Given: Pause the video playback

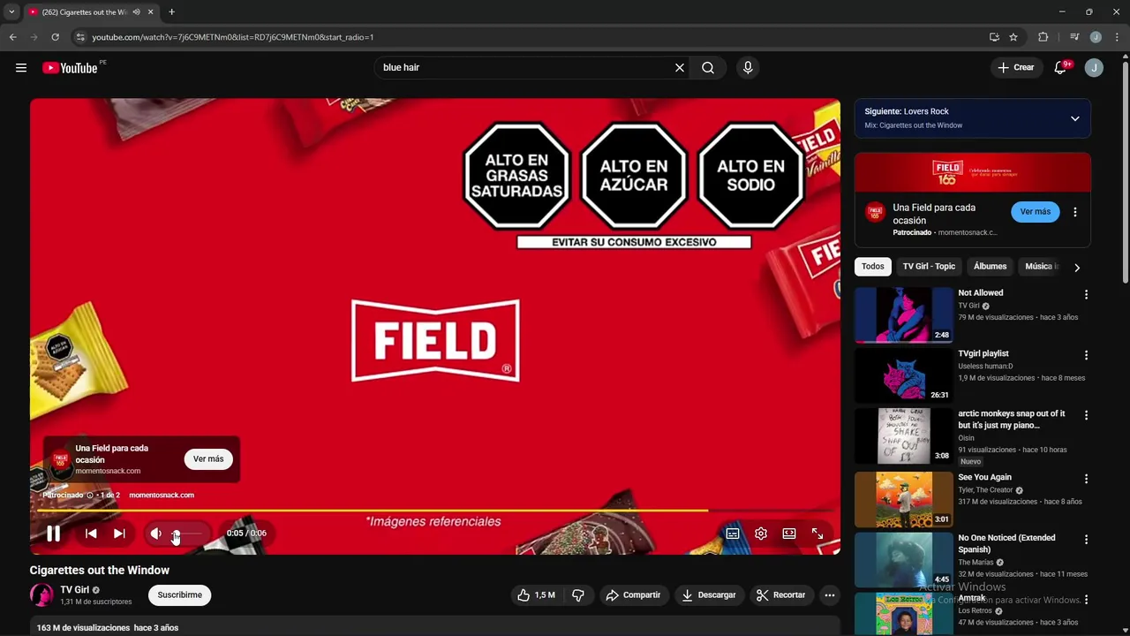Looking at the screenshot, I should 53,534.
